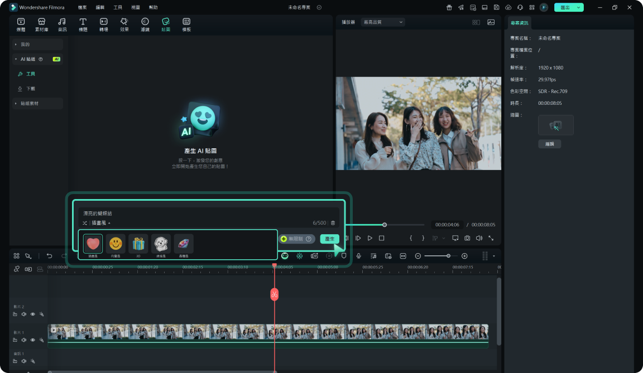Toggle lock on 影片 1 track
643x373 pixels.
[15, 340]
